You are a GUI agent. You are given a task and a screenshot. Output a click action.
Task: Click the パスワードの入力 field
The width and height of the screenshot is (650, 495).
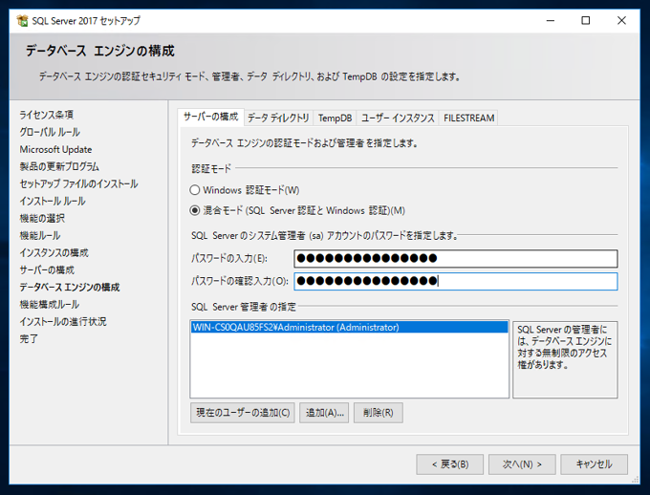coord(456,258)
